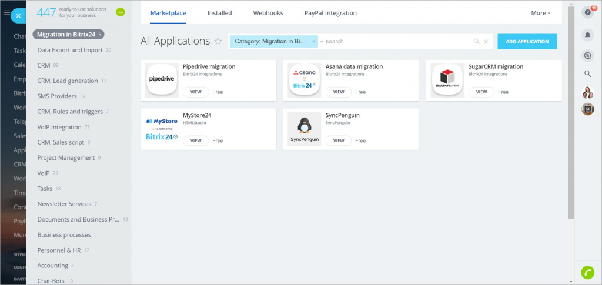Open the two-women user avatar in right bar
This screenshot has width=602, height=285.
coord(587,92)
